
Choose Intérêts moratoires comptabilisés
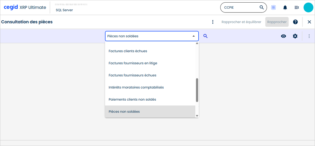click(136, 87)
